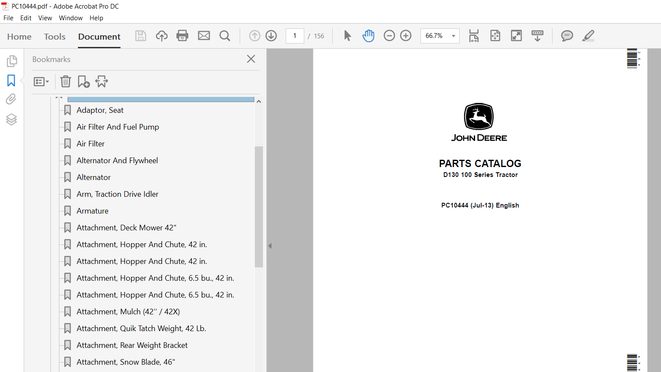The width and height of the screenshot is (661, 372).
Task: Activate the Hand pan tool
Action: click(x=368, y=36)
